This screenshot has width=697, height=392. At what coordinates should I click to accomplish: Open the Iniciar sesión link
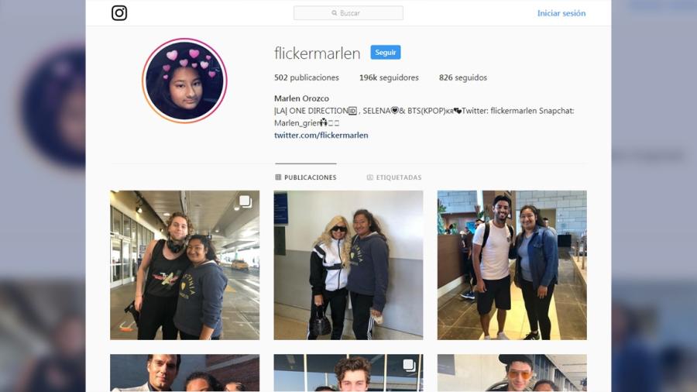click(x=561, y=13)
